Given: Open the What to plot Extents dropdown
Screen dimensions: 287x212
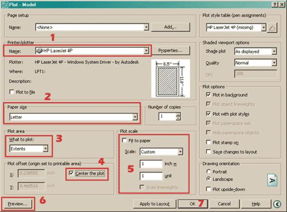Looking at the screenshot, I should click(45, 149).
